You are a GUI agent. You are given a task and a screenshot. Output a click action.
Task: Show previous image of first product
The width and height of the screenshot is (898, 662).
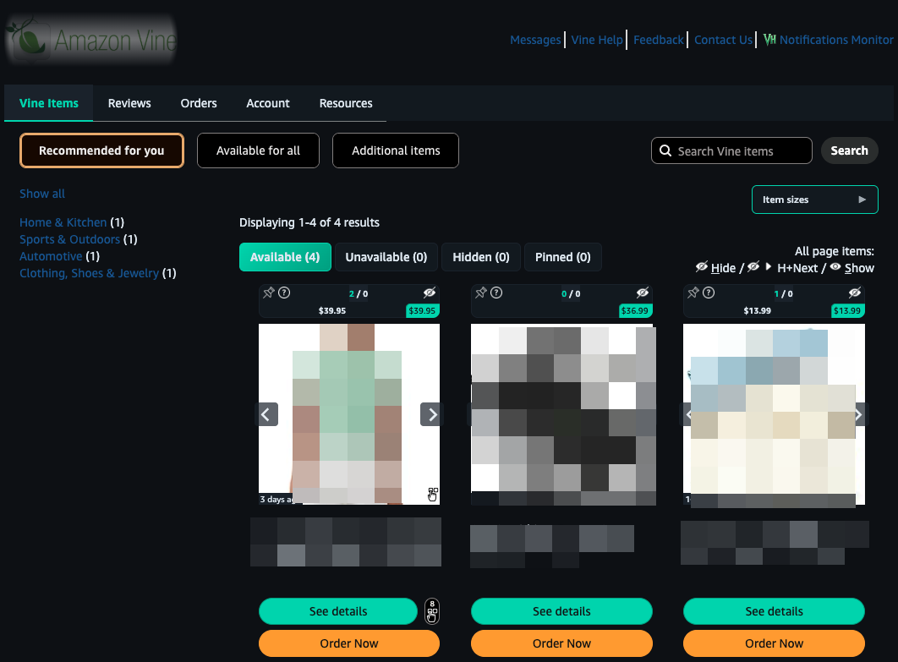coord(266,414)
